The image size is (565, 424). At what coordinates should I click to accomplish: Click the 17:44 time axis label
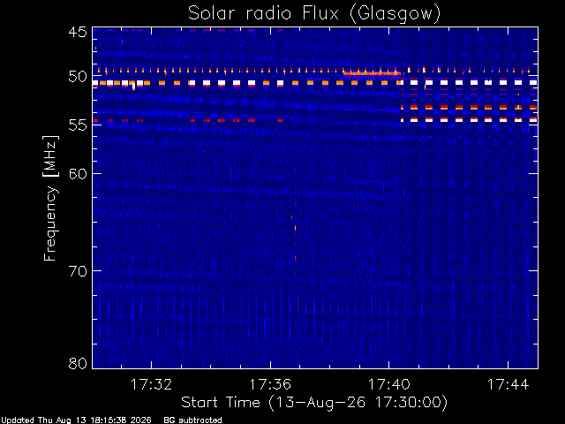tap(508, 384)
